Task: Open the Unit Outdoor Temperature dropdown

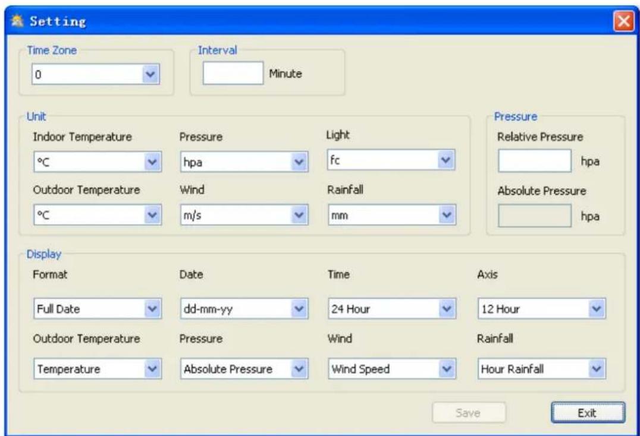Action: tap(153, 215)
